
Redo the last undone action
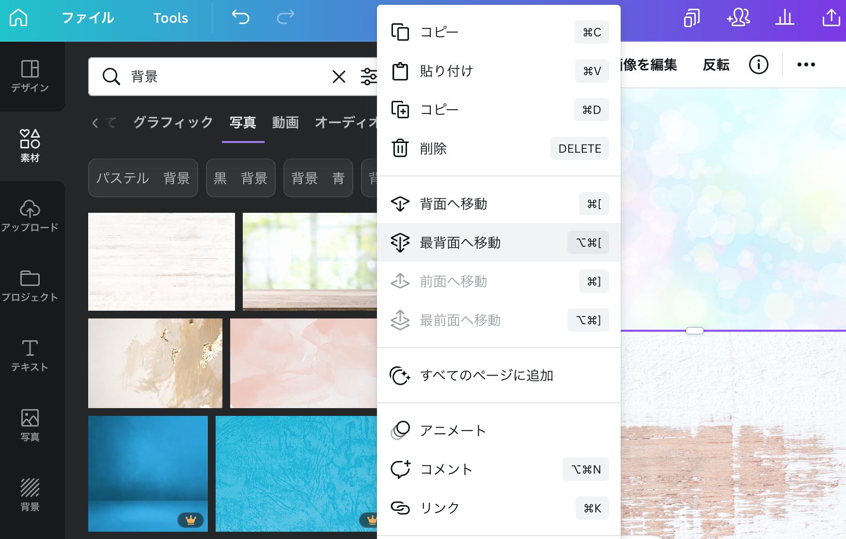click(x=285, y=17)
